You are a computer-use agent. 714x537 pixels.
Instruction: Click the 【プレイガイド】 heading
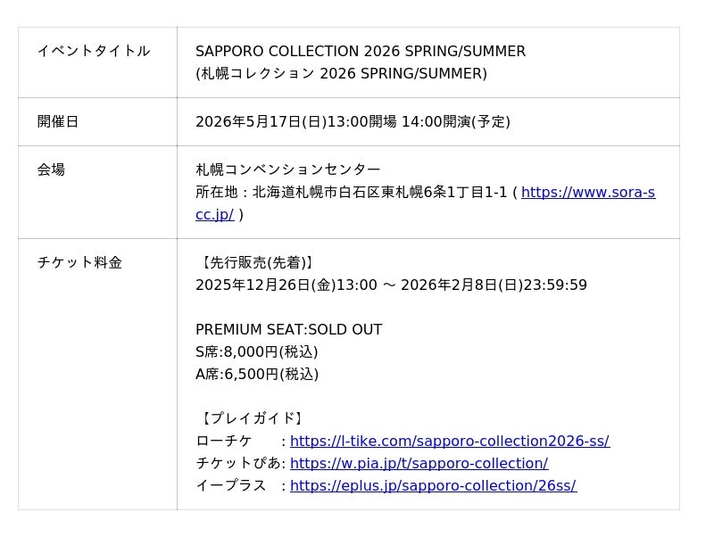pyautogui.click(x=252, y=418)
